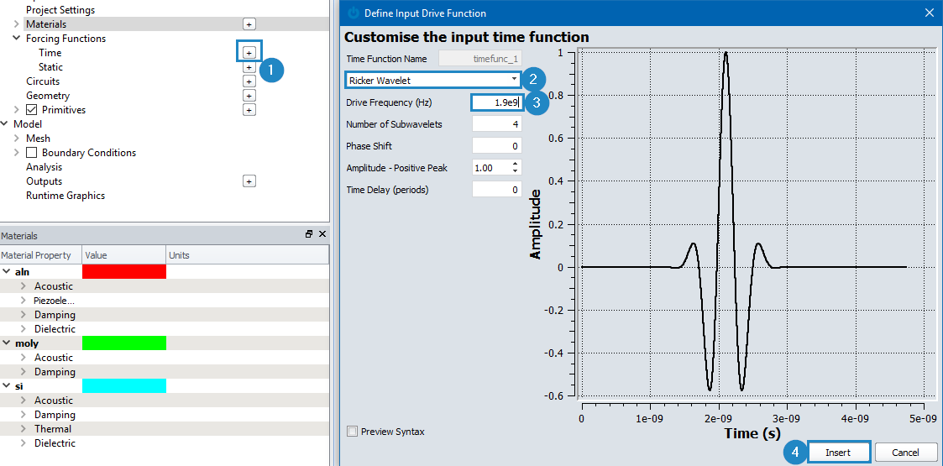This screenshot has height=466, width=943.
Task: Expand the Piezoelectric properties under aln
Action: click(x=24, y=301)
